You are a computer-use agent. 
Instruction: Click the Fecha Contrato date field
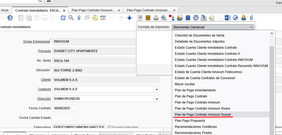[x=65, y=108]
